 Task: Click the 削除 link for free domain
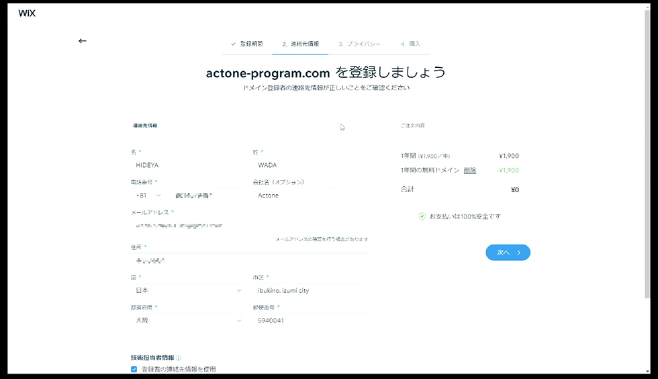coord(470,170)
